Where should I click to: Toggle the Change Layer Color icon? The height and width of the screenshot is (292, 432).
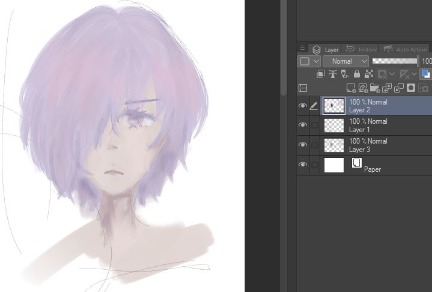click(425, 74)
